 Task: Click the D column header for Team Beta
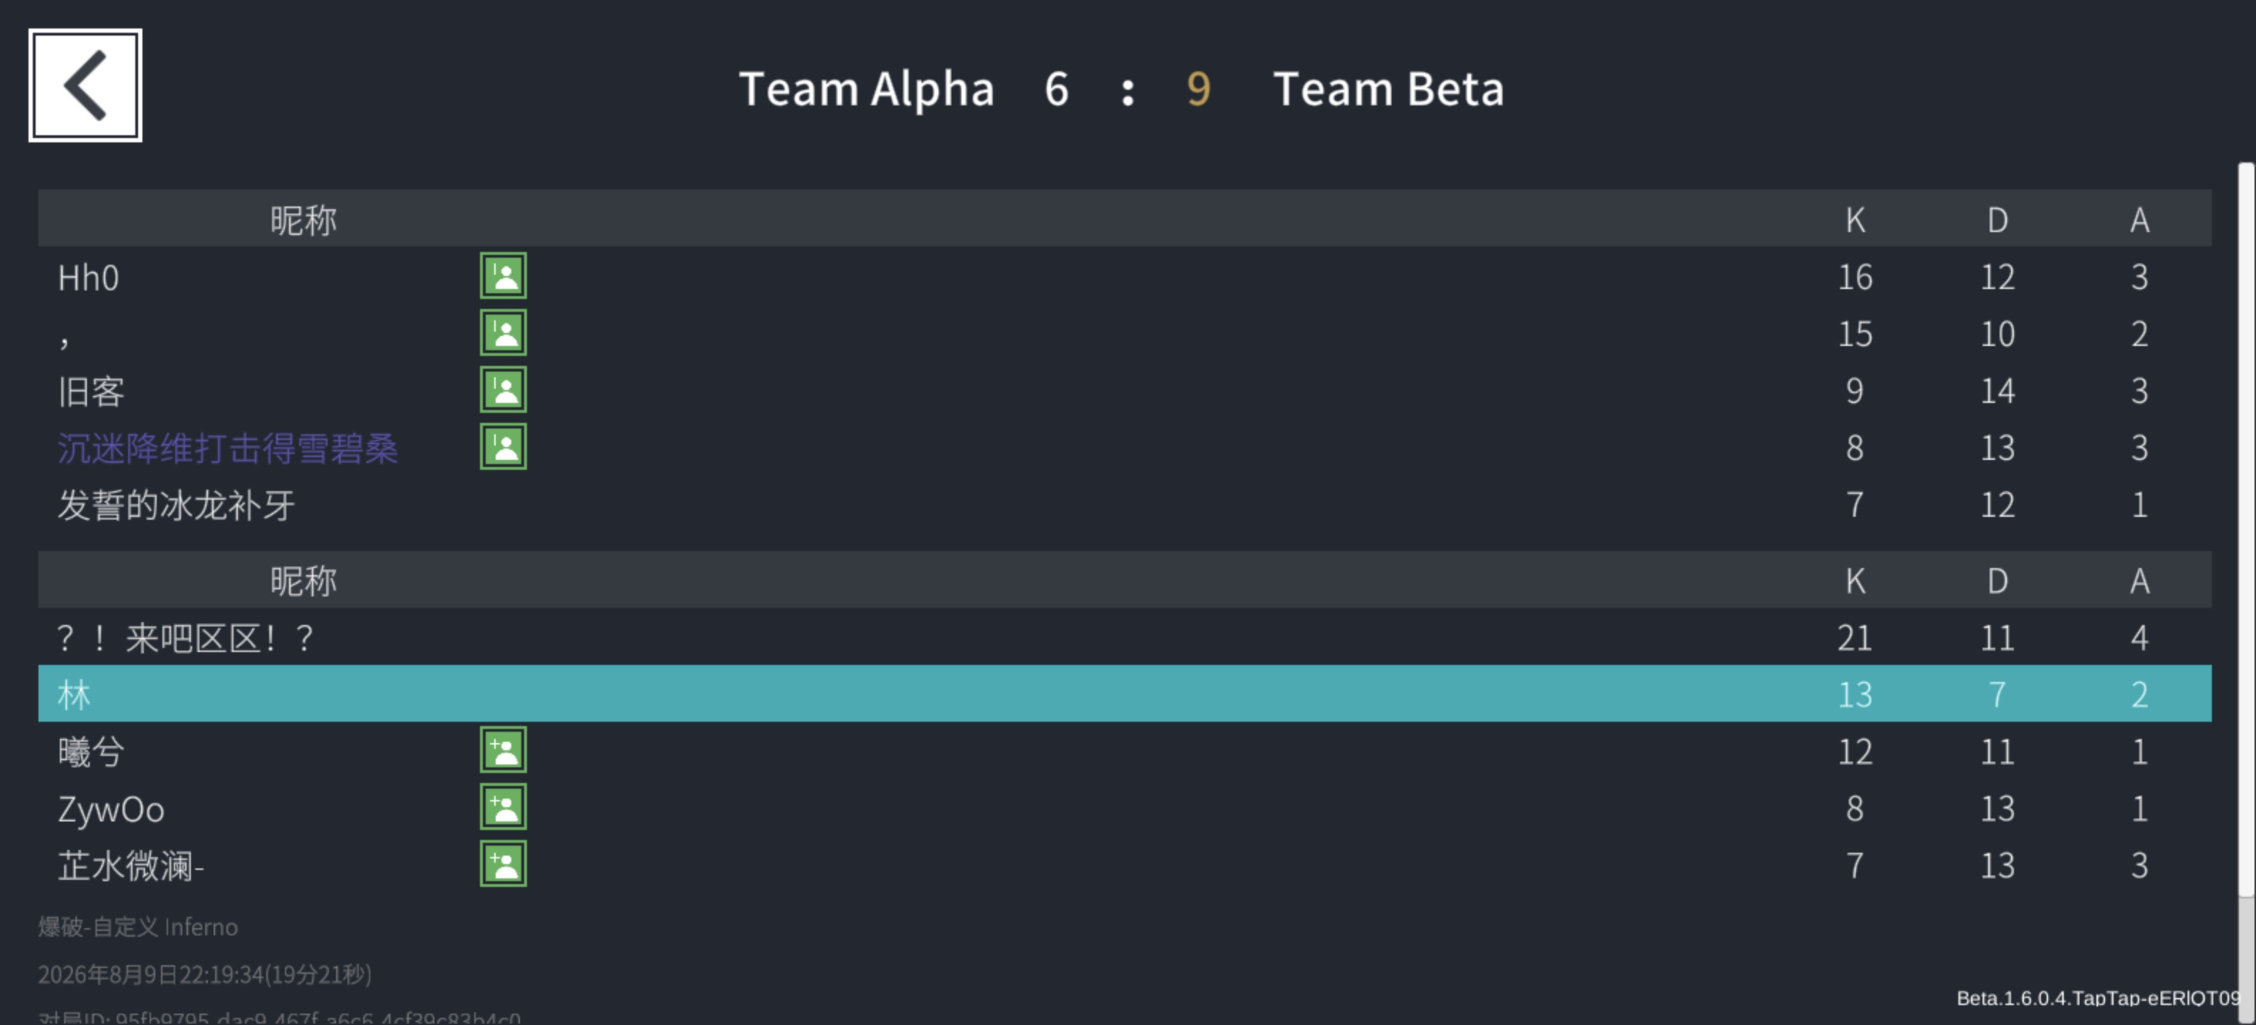(x=1997, y=582)
